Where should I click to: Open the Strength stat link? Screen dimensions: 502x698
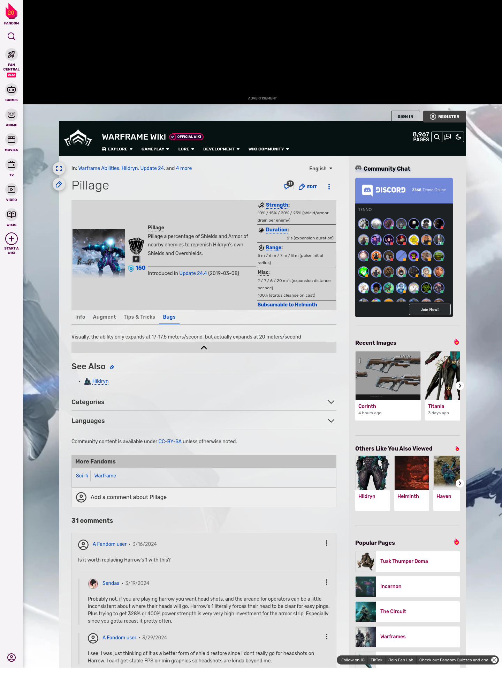point(277,205)
